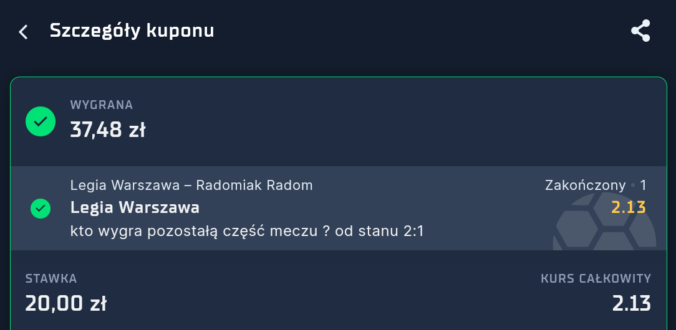The height and width of the screenshot is (330, 676).
Task: Click the KURS CAŁKOWITY label
Action: coord(596,278)
